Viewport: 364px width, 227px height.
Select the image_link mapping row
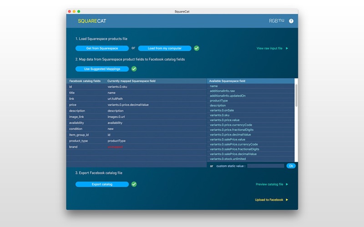pos(136,117)
